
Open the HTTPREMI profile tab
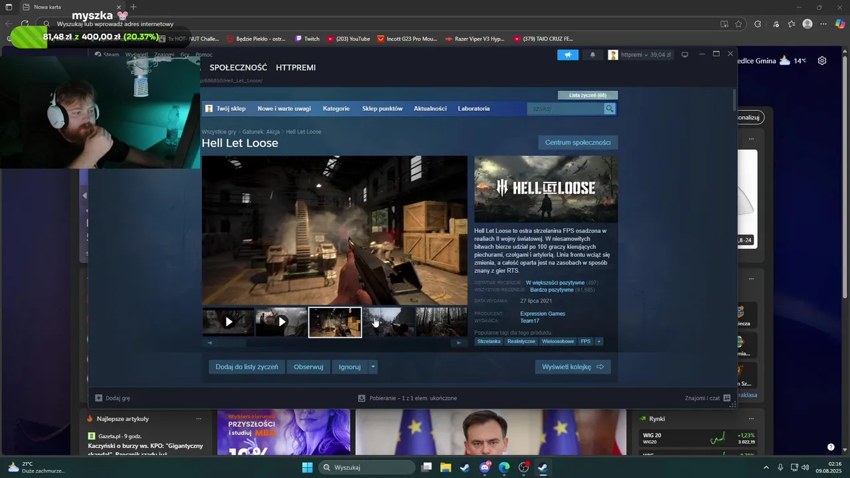(x=296, y=68)
